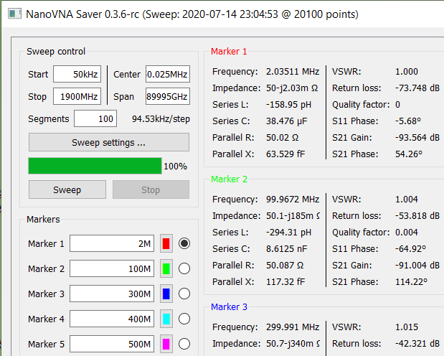This screenshot has width=444, height=356.
Task: Click the Start frequency field showing 50kHz
Action: (x=77, y=74)
